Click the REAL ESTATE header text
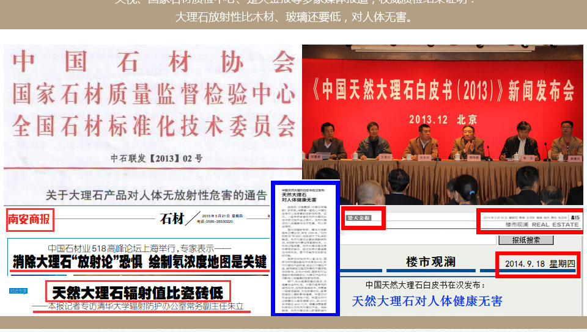 pos(555,225)
